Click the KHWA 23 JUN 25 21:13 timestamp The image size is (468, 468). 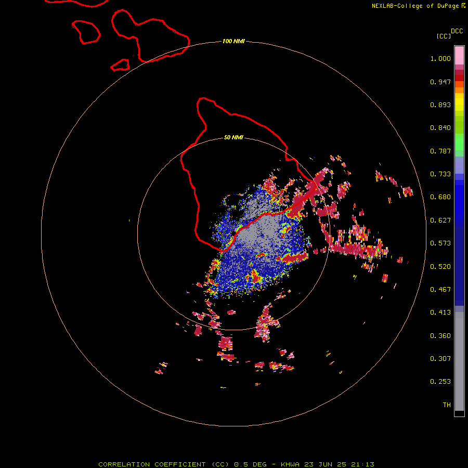tap(328, 464)
